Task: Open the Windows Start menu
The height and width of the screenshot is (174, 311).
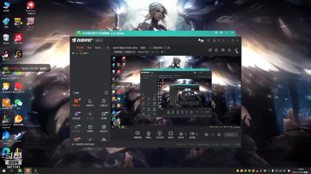Action: coord(3,171)
